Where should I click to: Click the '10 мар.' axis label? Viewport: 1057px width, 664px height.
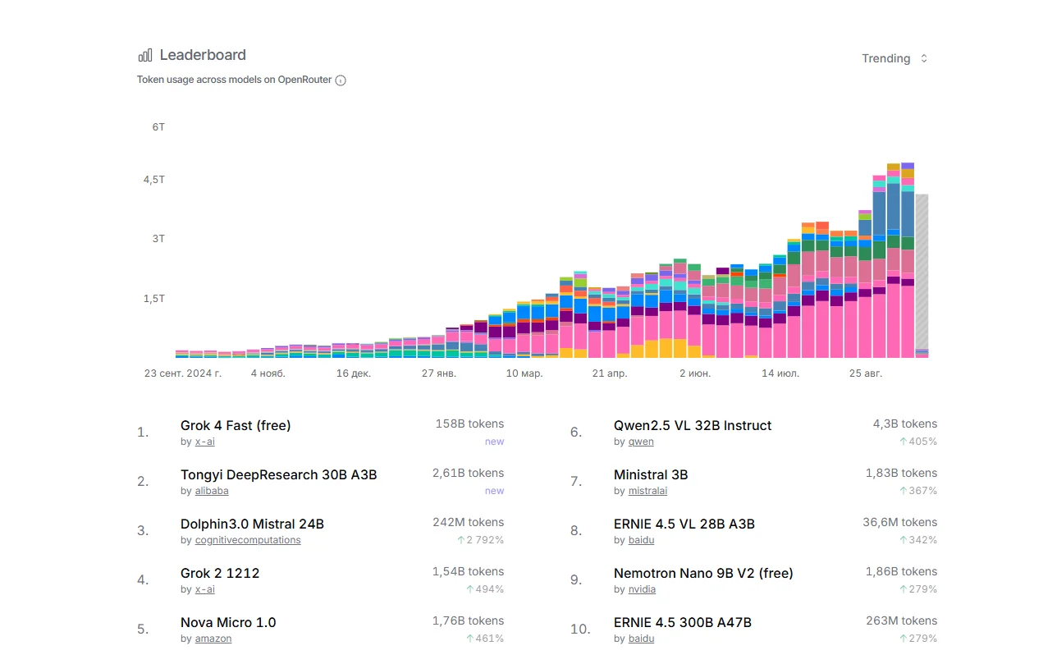point(524,373)
